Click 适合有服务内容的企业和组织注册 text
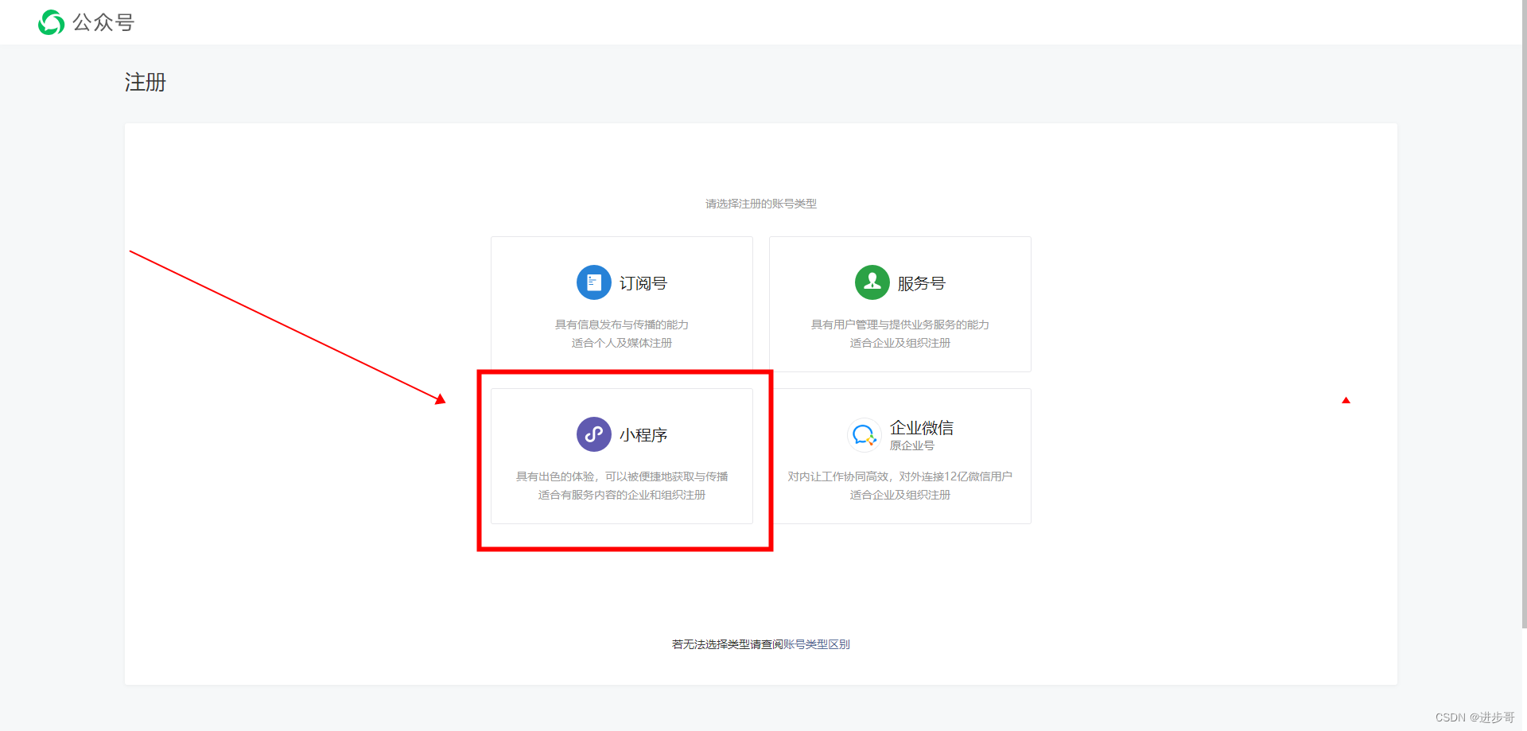Viewport: 1527px width, 731px height. point(622,495)
